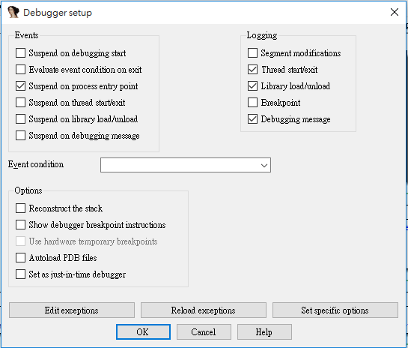Image resolution: width=408 pixels, height=348 pixels.
Task: Enable Suspend on debugging start
Action: [x=20, y=53]
